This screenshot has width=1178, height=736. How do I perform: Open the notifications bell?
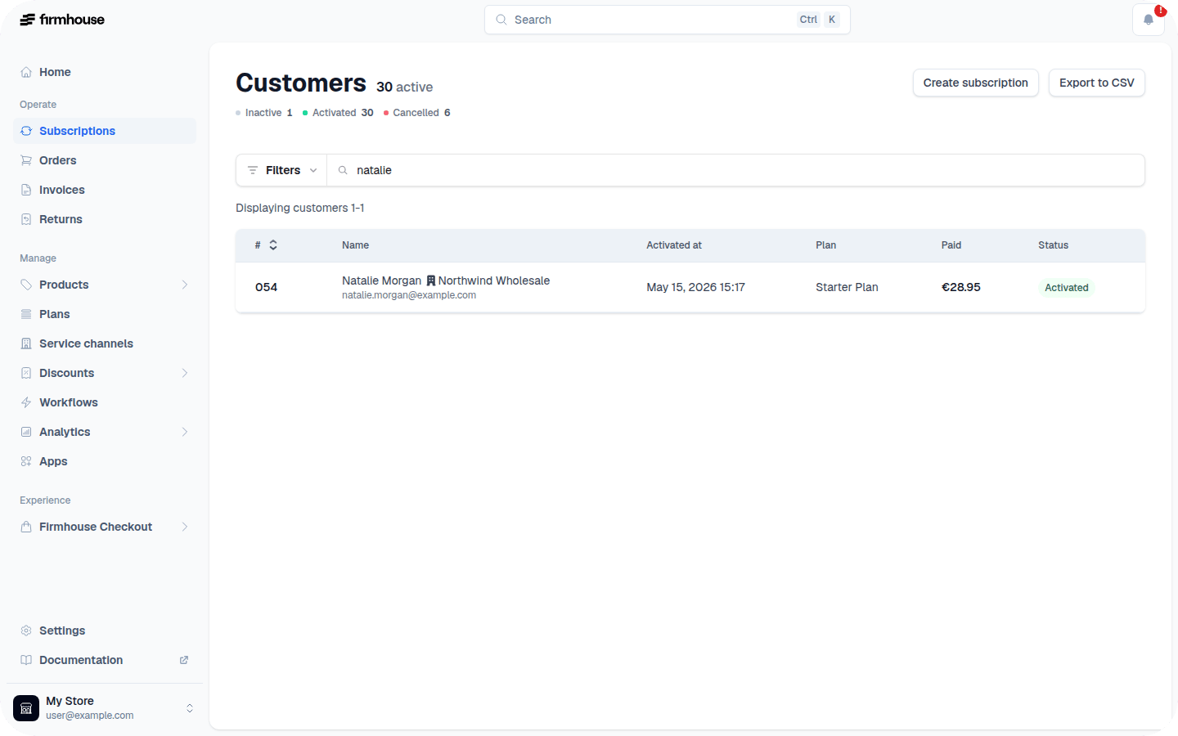1149,20
